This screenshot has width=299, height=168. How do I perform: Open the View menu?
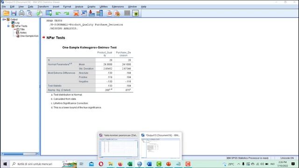21,7
